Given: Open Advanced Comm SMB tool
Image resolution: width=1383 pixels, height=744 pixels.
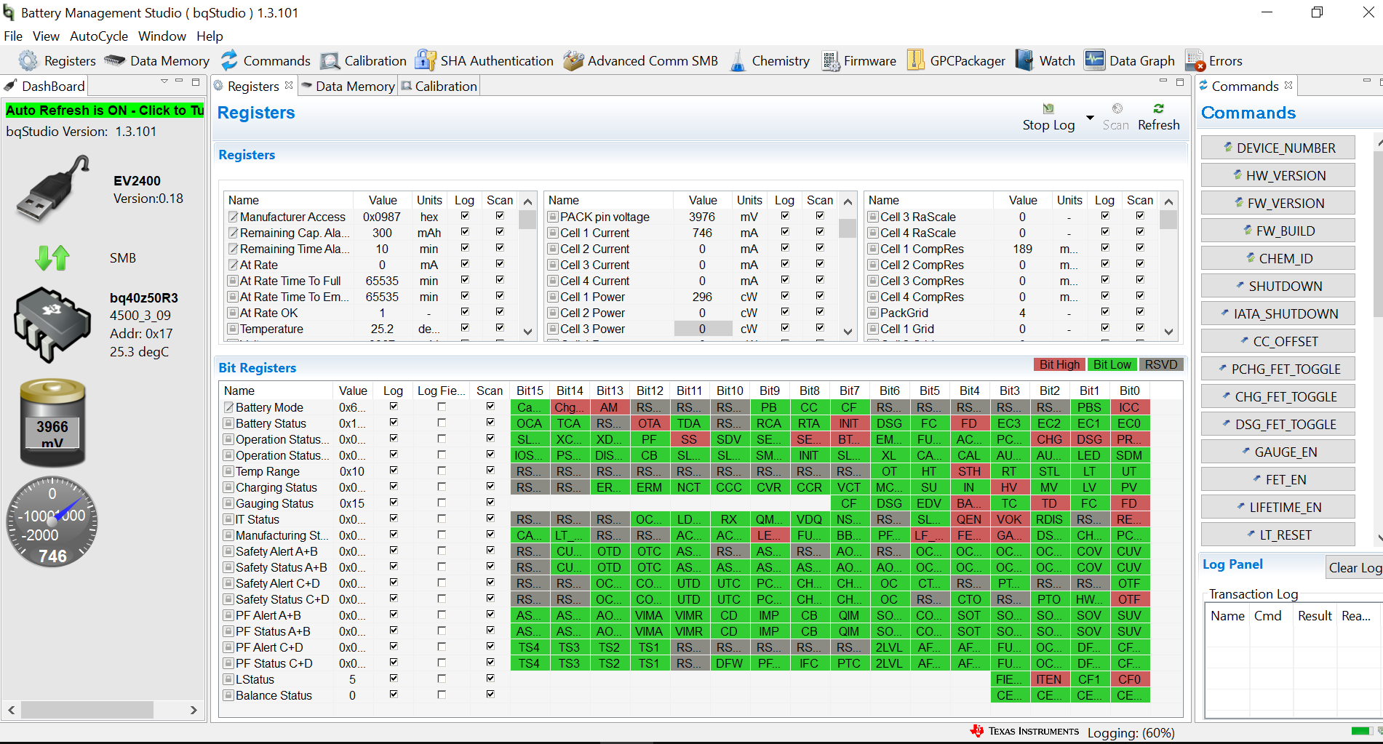Looking at the screenshot, I should coord(641,61).
